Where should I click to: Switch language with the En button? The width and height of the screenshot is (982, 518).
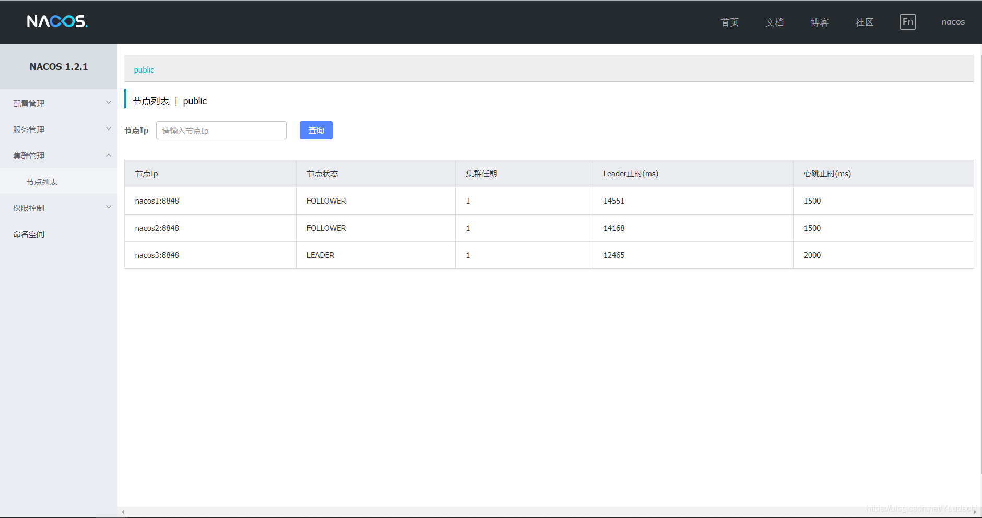point(908,22)
